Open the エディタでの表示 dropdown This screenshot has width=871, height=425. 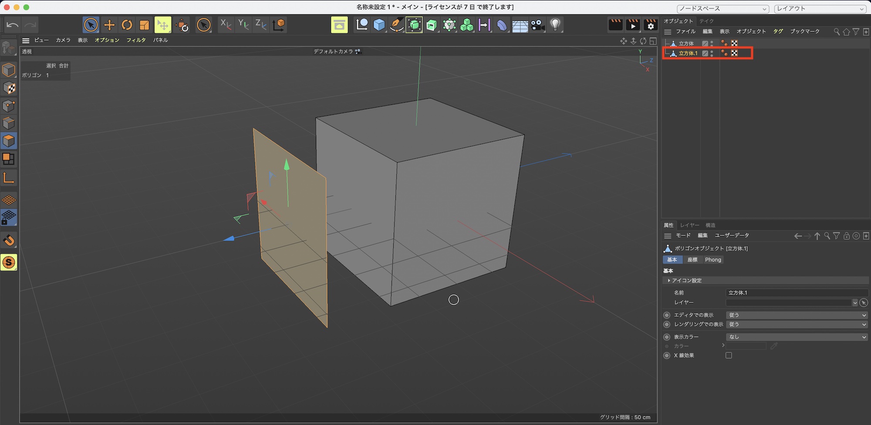coord(797,315)
